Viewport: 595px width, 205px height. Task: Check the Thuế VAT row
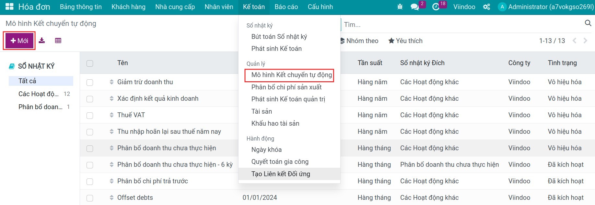click(90, 116)
